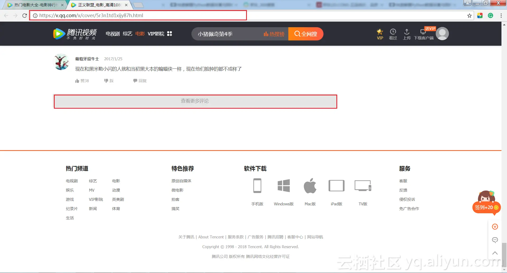Open the Chrome three-dot menu
This screenshot has height=273, width=507.
[501, 16]
